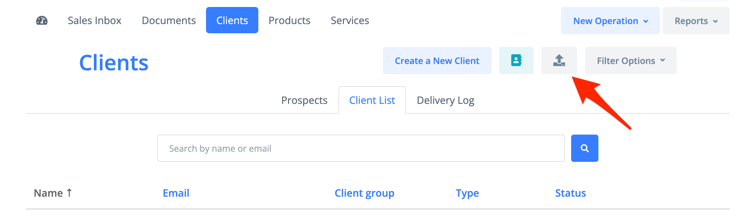Click Create a New Client button
This screenshot has height=216, width=748.
[437, 60]
